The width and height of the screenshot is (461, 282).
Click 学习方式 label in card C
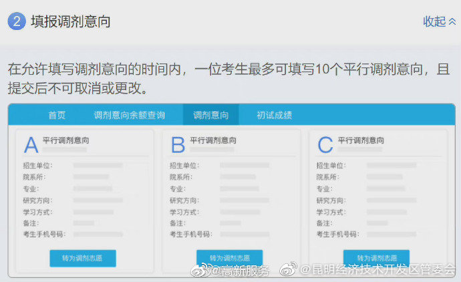pos(331,212)
